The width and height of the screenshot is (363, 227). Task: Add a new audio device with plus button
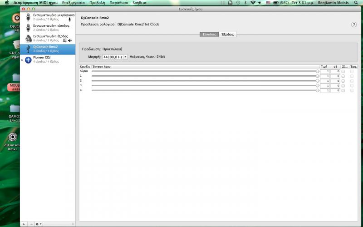pyautogui.click(x=24, y=224)
